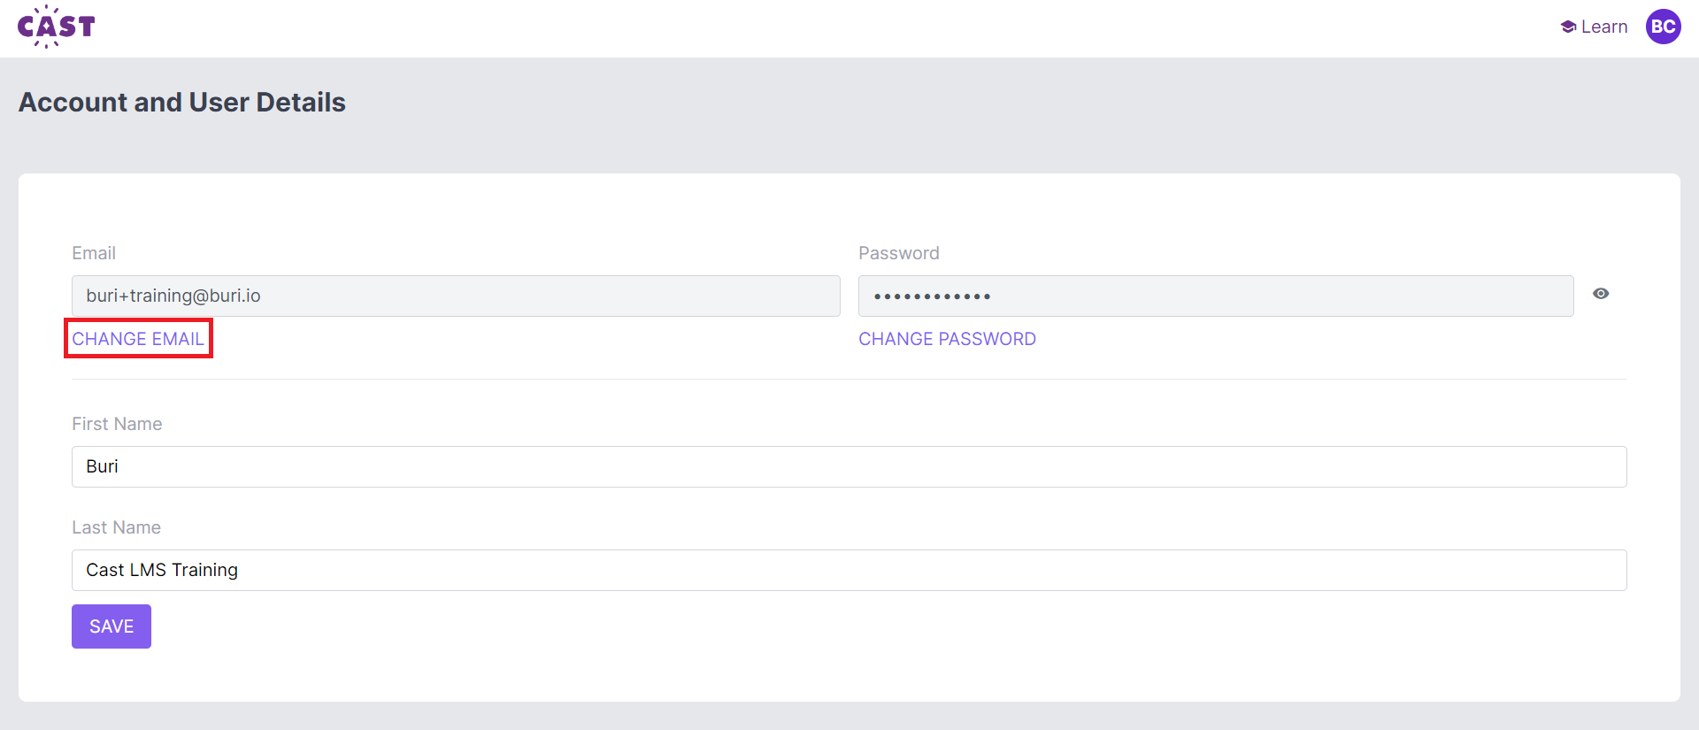
Task: Click the graduation cap icon beside Learn
Action: (1568, 27)
